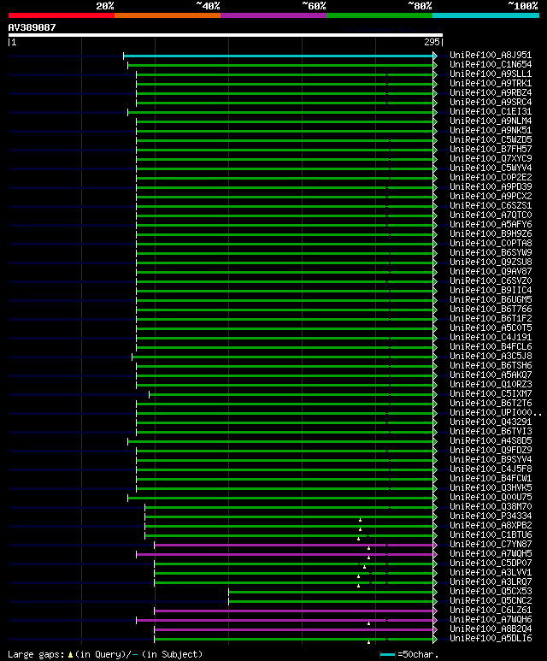Select the AV389087 query name
547x661 pixels.
click(x=32, y=27)
